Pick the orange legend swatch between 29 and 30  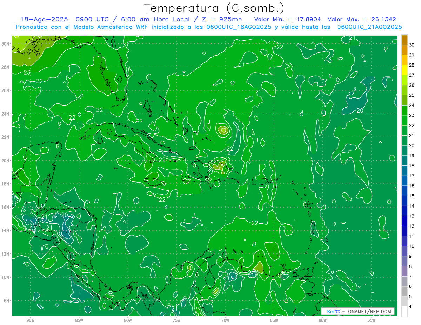[405, 50]
